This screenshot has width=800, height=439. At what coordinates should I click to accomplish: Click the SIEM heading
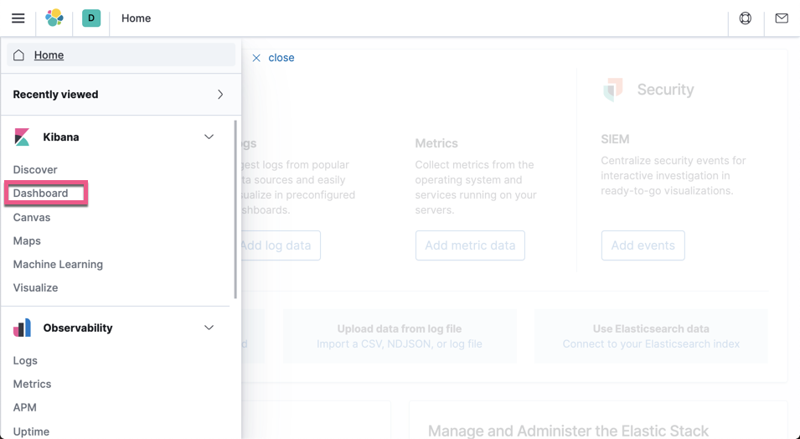click(x=616, y=139)
